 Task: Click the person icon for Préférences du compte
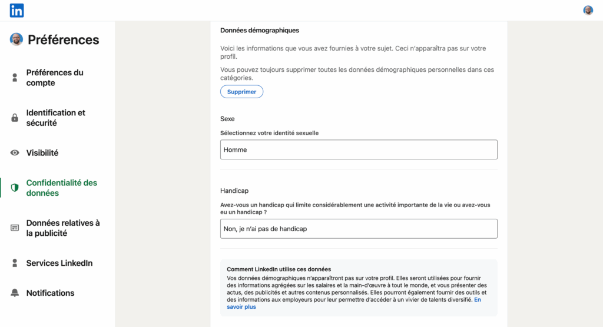(x=15, y=78)
